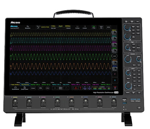Image resolution: width=150 pixels, height=129 pixels.
Task: Open the blue channel 6 500mV label
Action: [115, 66]
